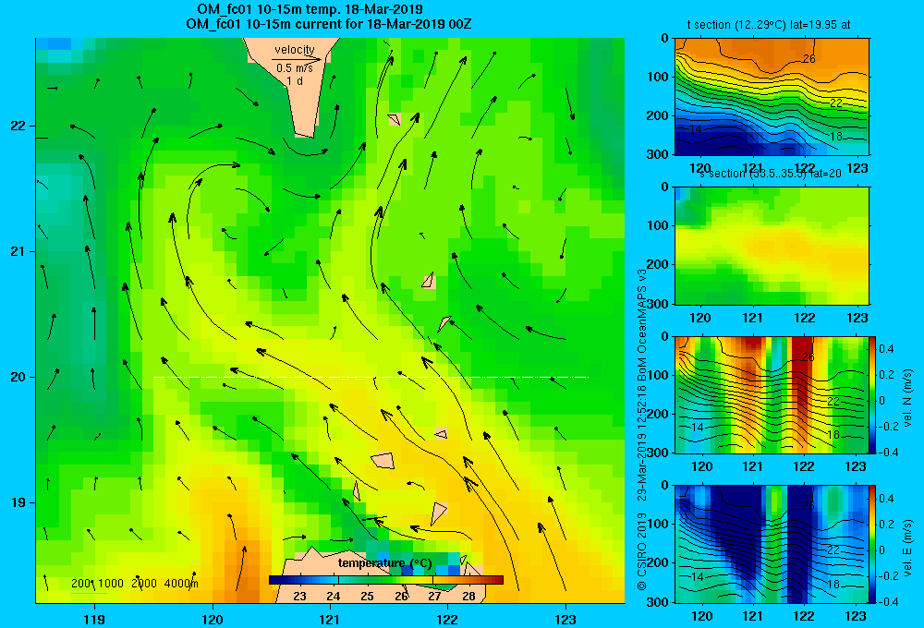Click the 28 tick label on temperature colorbar
924x628 pixels.
coord(468,597)
